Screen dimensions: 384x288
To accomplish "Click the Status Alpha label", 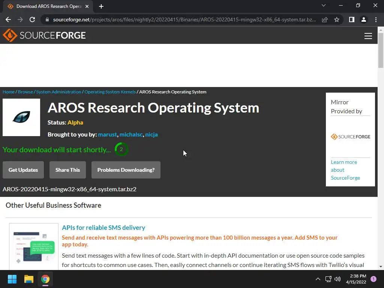I will pos(65,123).
